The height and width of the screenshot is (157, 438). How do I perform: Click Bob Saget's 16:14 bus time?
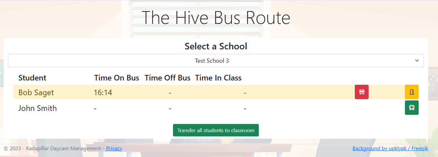tap(103, 93)
